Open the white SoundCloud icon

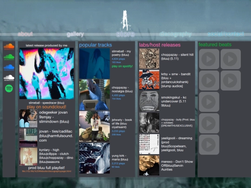9,78
